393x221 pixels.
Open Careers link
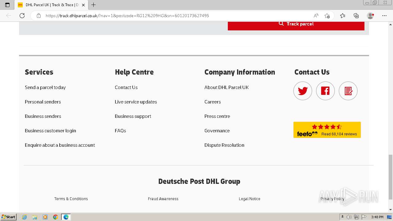pyautogui.click(x=212, y=102)
